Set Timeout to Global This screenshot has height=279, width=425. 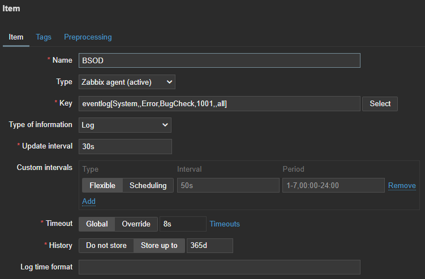(x=97, y=224)
